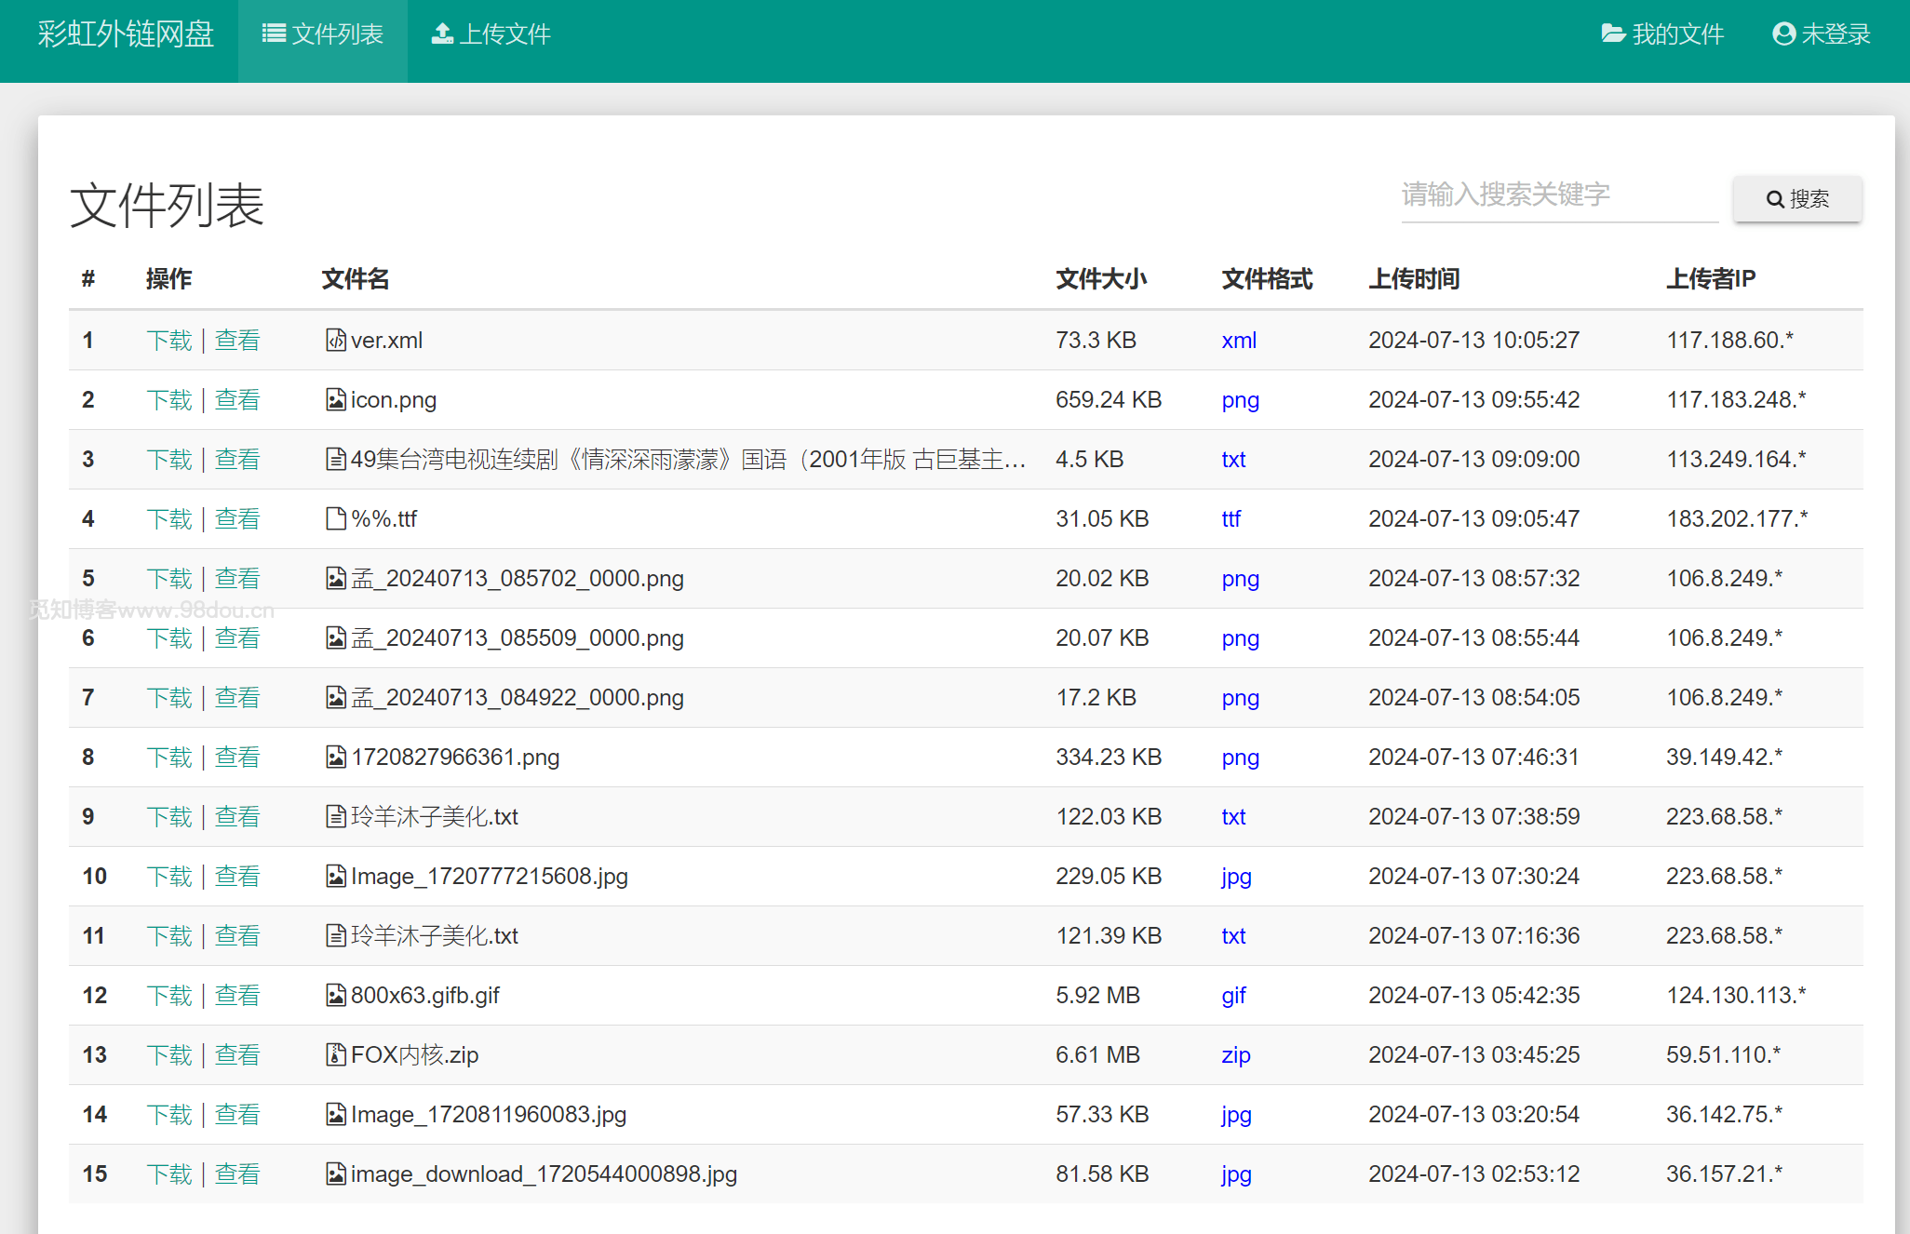The image size is (1910, 1234).
Task: Download the 49集台湾电视连续剧 text file
Action: 169,460
